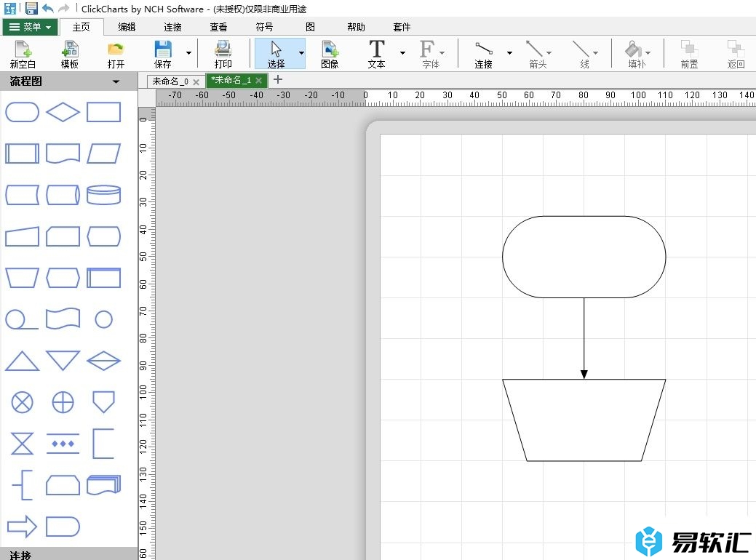The height and width of the screenshot is (560, 756).
Task: Pick the manual input slanted shape
Action: (22, 236)
